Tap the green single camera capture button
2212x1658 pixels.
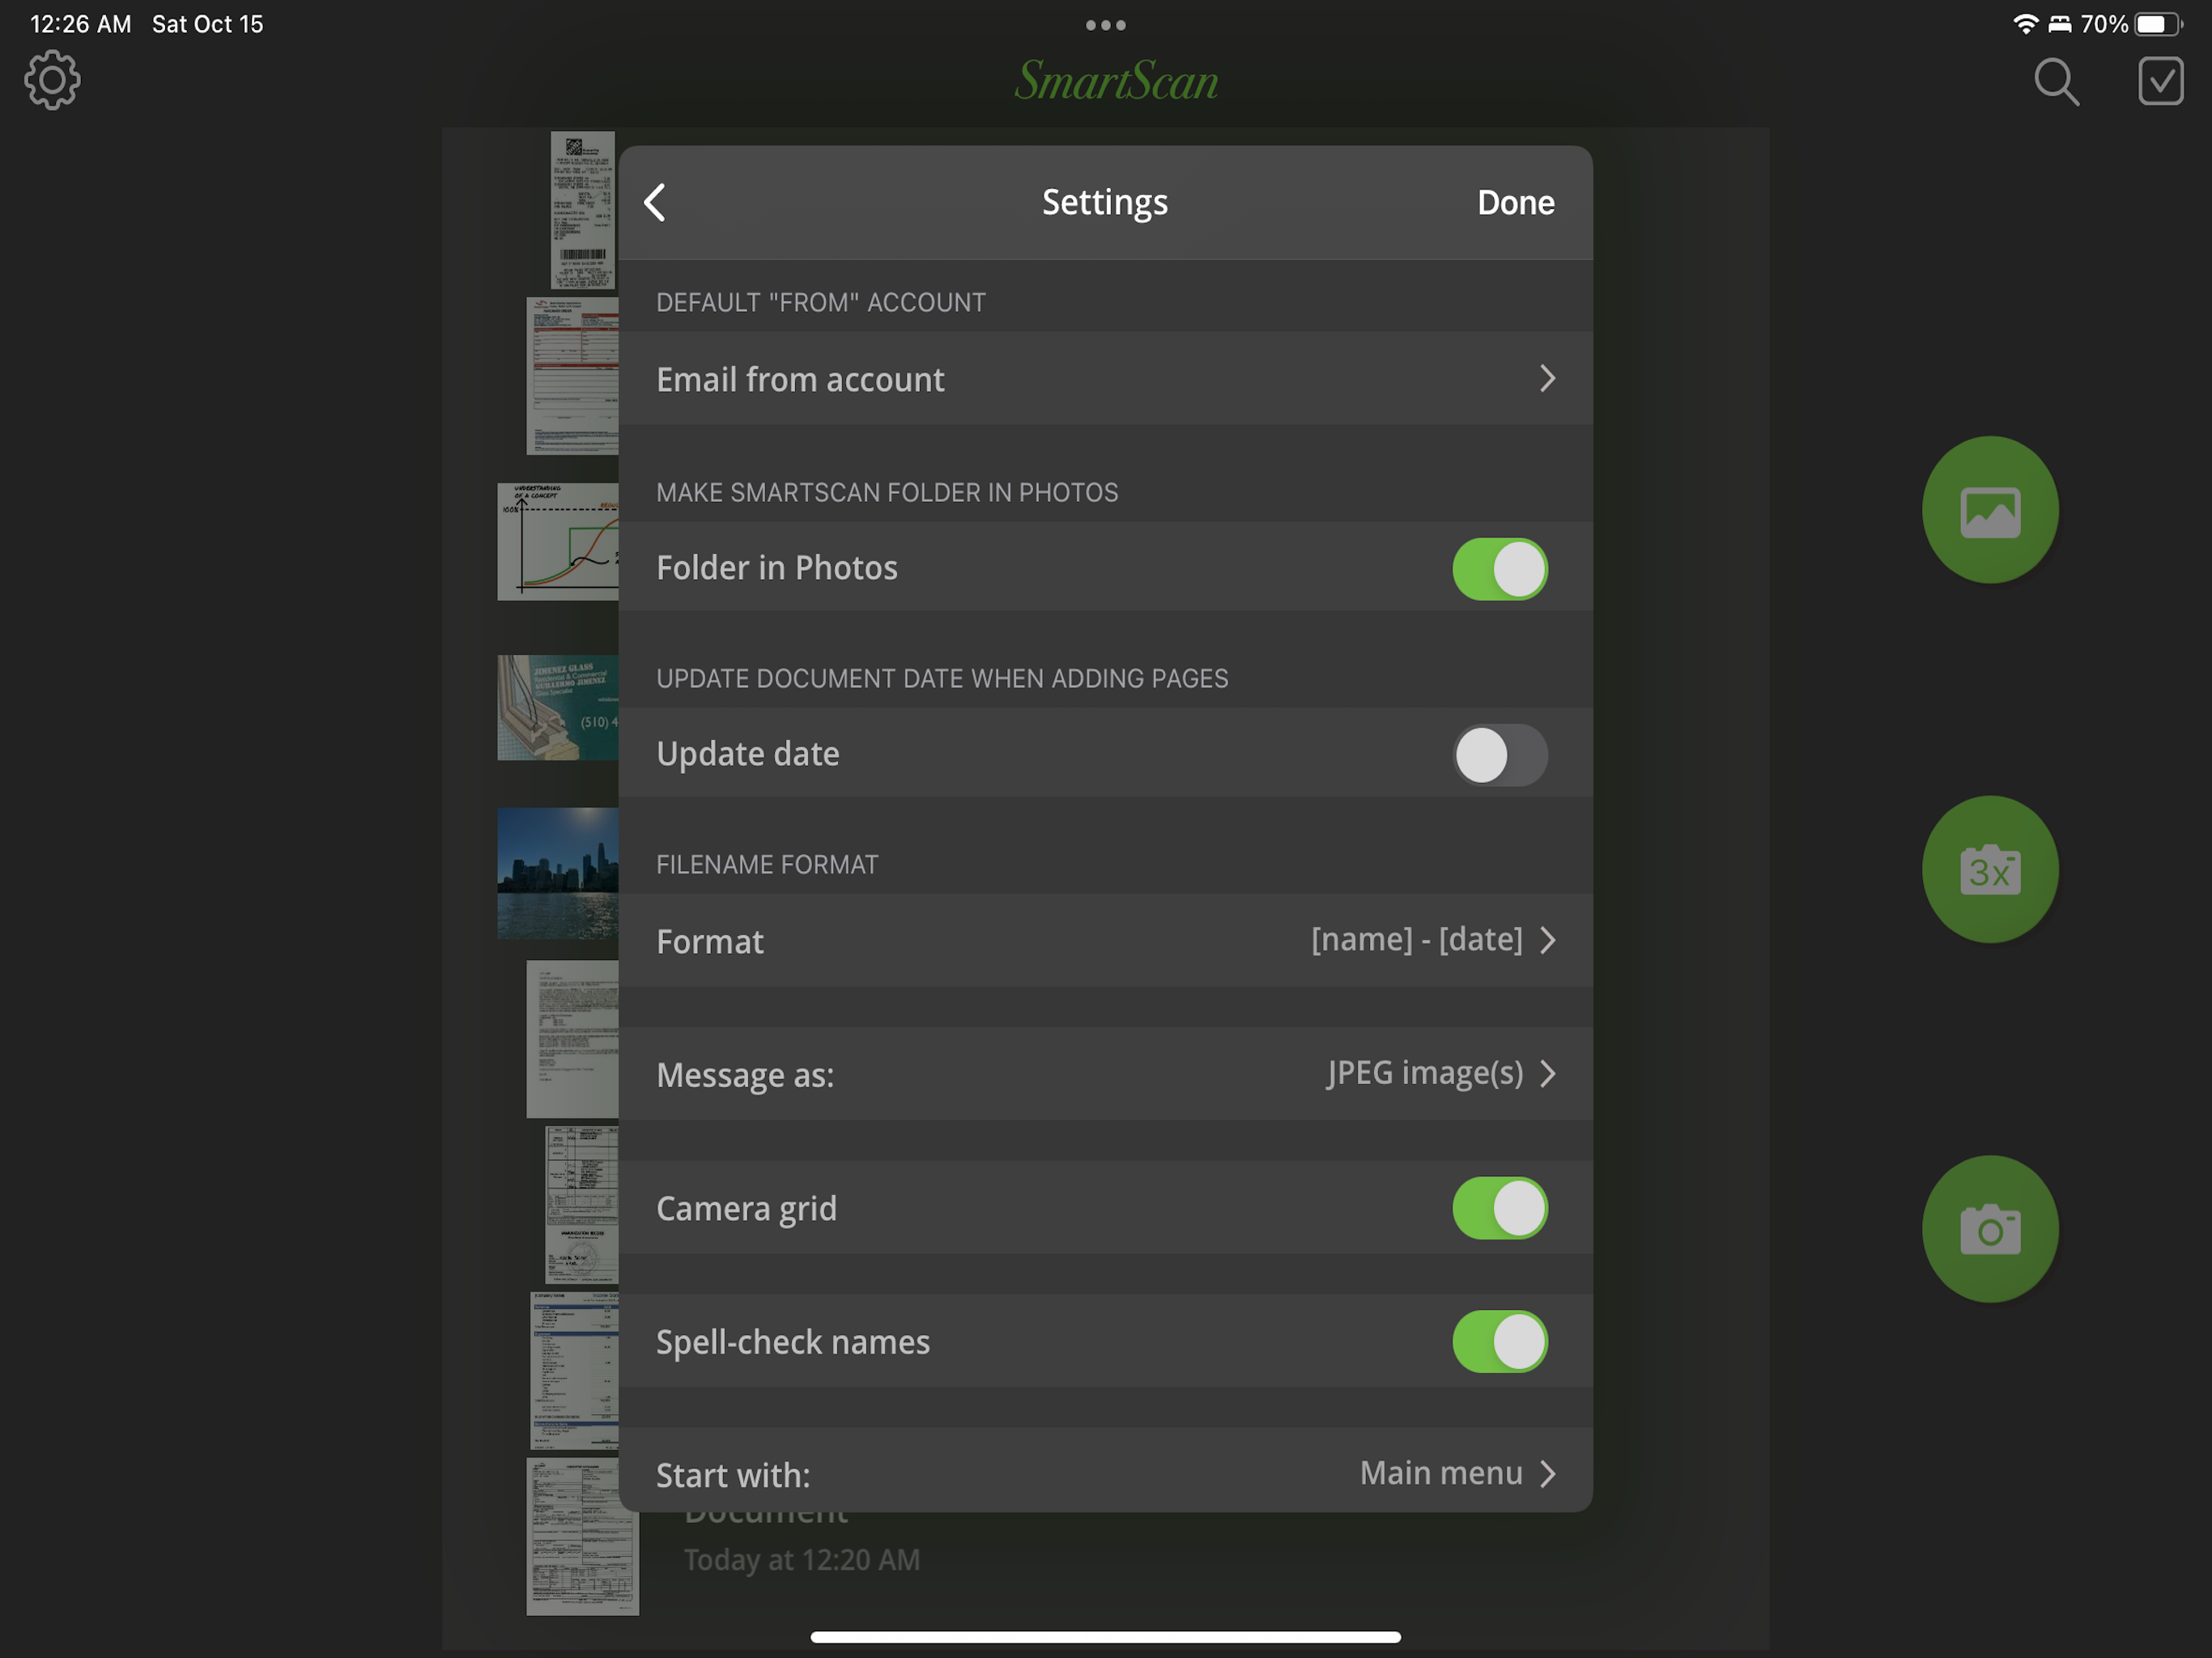click(1989, 1229)
